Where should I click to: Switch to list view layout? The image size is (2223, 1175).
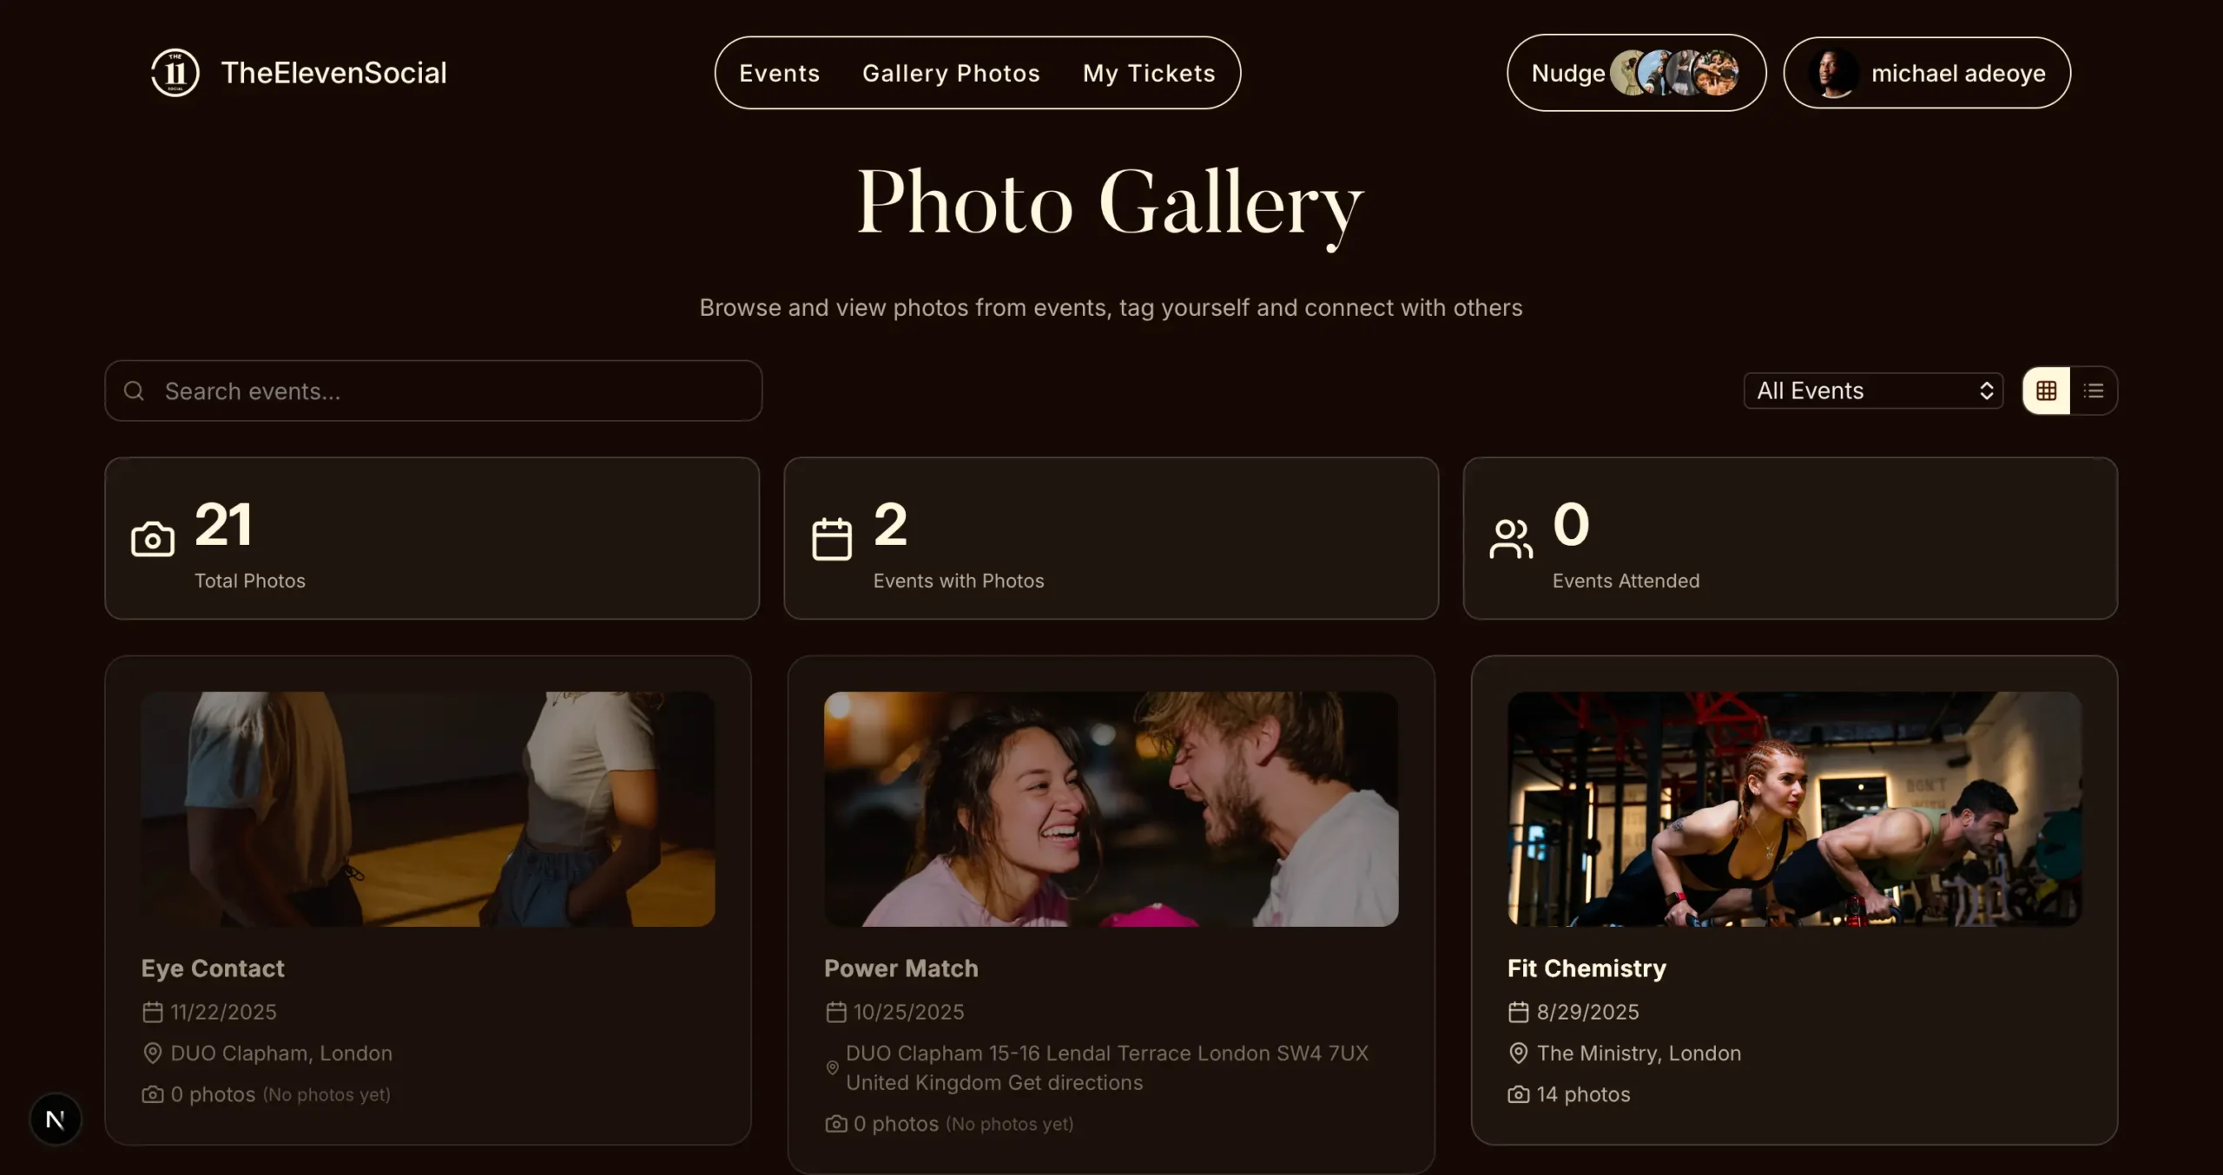pos(2093,391)
